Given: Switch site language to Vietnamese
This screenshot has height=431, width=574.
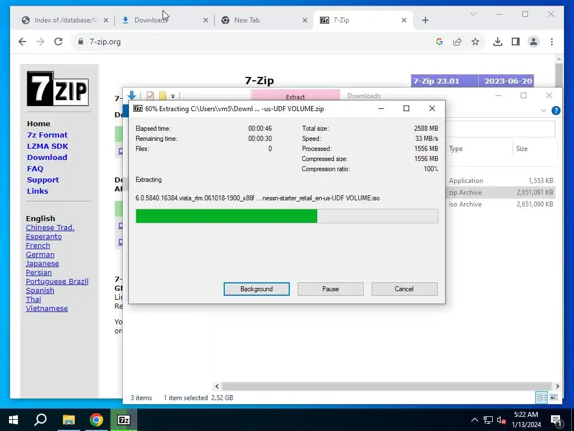Looking at the screenshot, I should 47,309.
